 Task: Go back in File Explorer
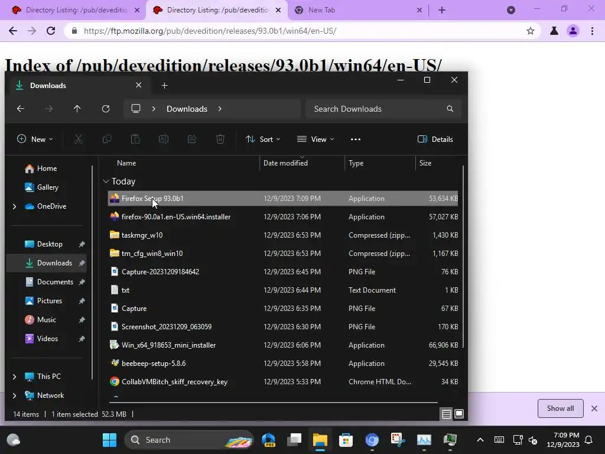[21, 109]
